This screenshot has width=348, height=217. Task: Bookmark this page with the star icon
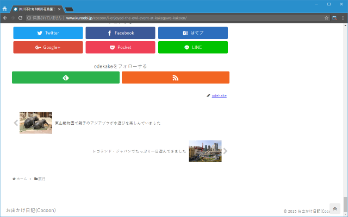pos(327,18)
